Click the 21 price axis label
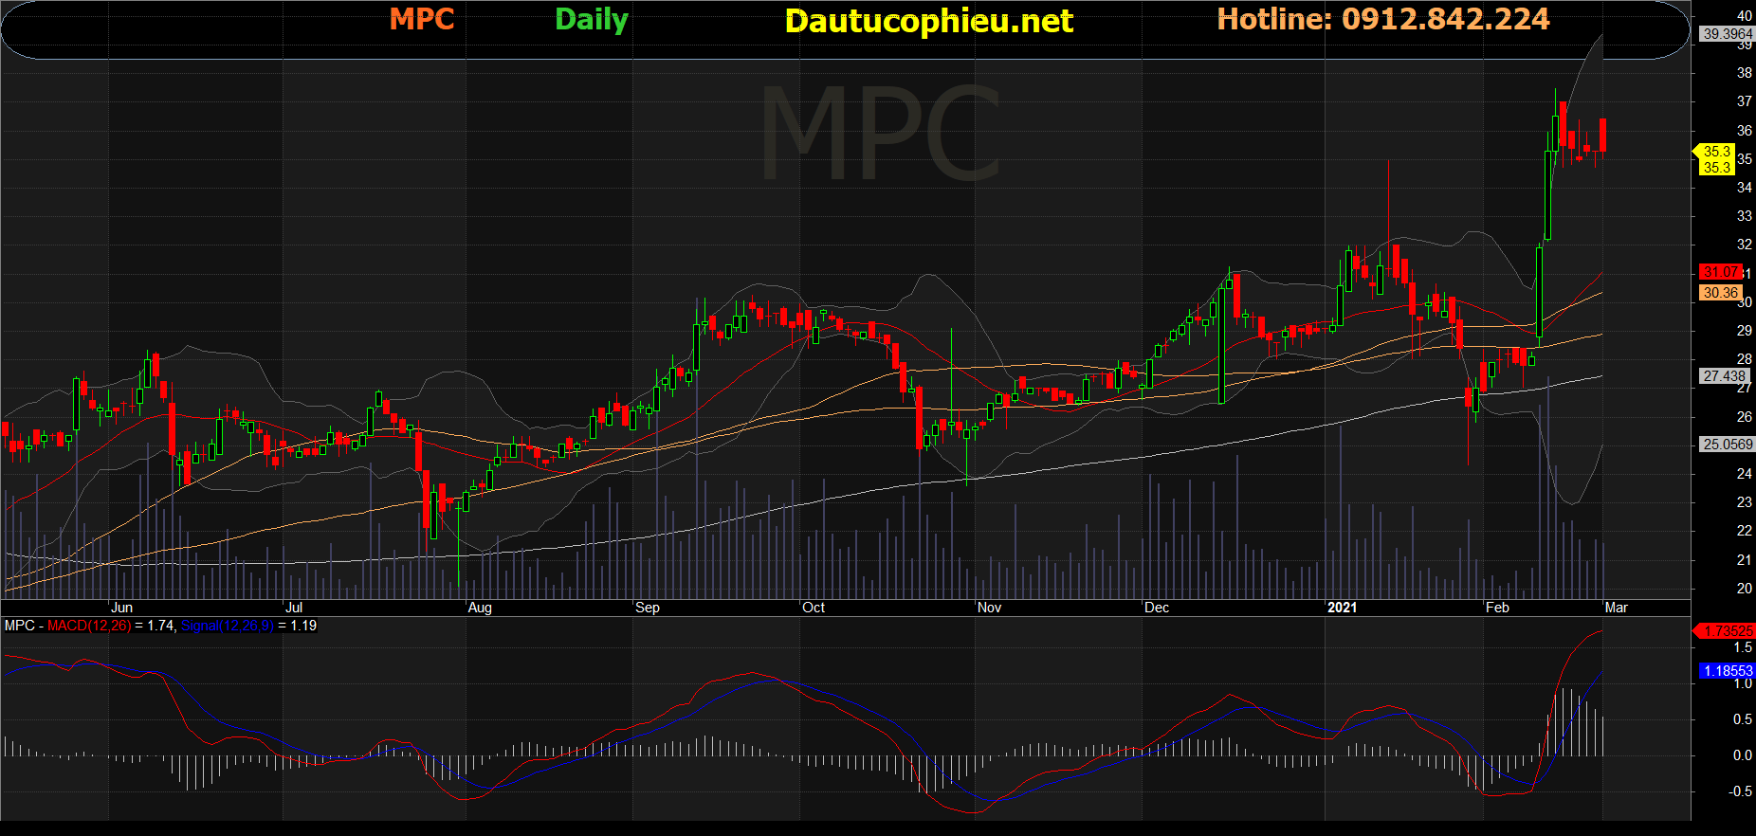This screenshot has height=836, width=1756. pyautogui.click(x=1745, y=560)
